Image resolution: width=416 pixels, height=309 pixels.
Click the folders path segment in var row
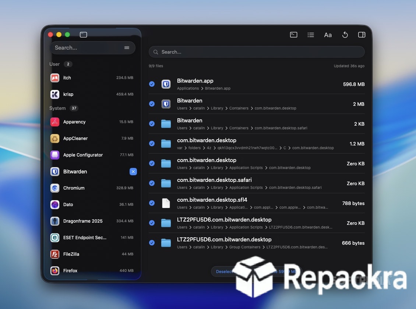[x=194, y=148]
